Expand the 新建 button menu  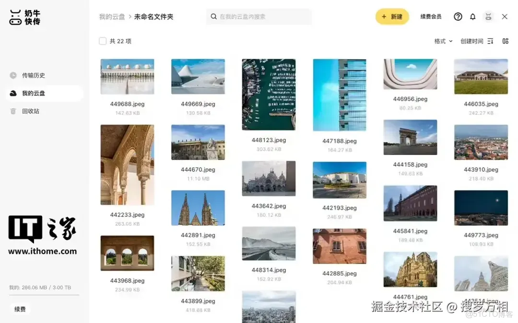392,16
